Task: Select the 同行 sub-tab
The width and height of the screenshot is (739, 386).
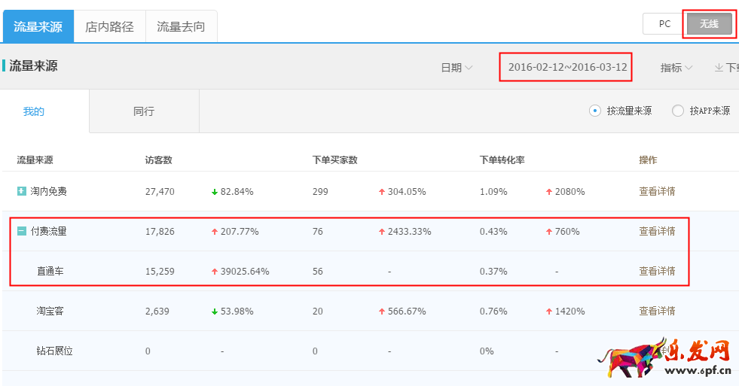Action: [x=143, y=111]
